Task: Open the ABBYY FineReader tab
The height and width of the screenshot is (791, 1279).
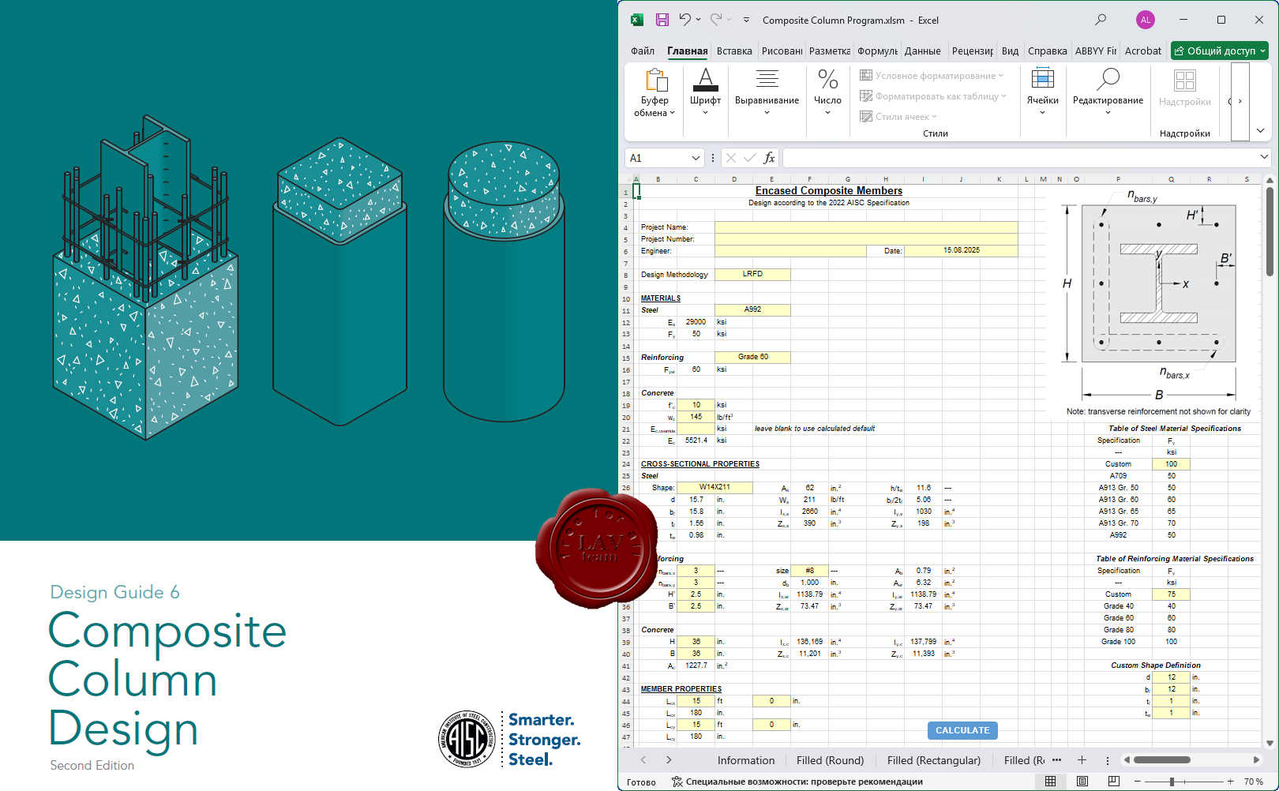Action: coord(1096,51)
